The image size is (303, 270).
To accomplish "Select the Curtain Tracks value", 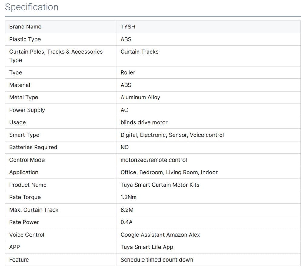I will tap(139, 52).
